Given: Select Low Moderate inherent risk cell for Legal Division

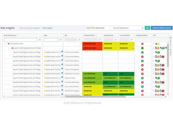Looking at the screenshot, I should pos(92,78).
